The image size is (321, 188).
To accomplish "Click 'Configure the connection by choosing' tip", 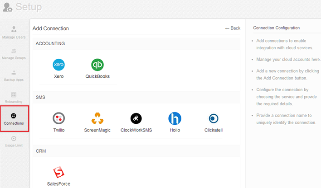I will point(287,97).
